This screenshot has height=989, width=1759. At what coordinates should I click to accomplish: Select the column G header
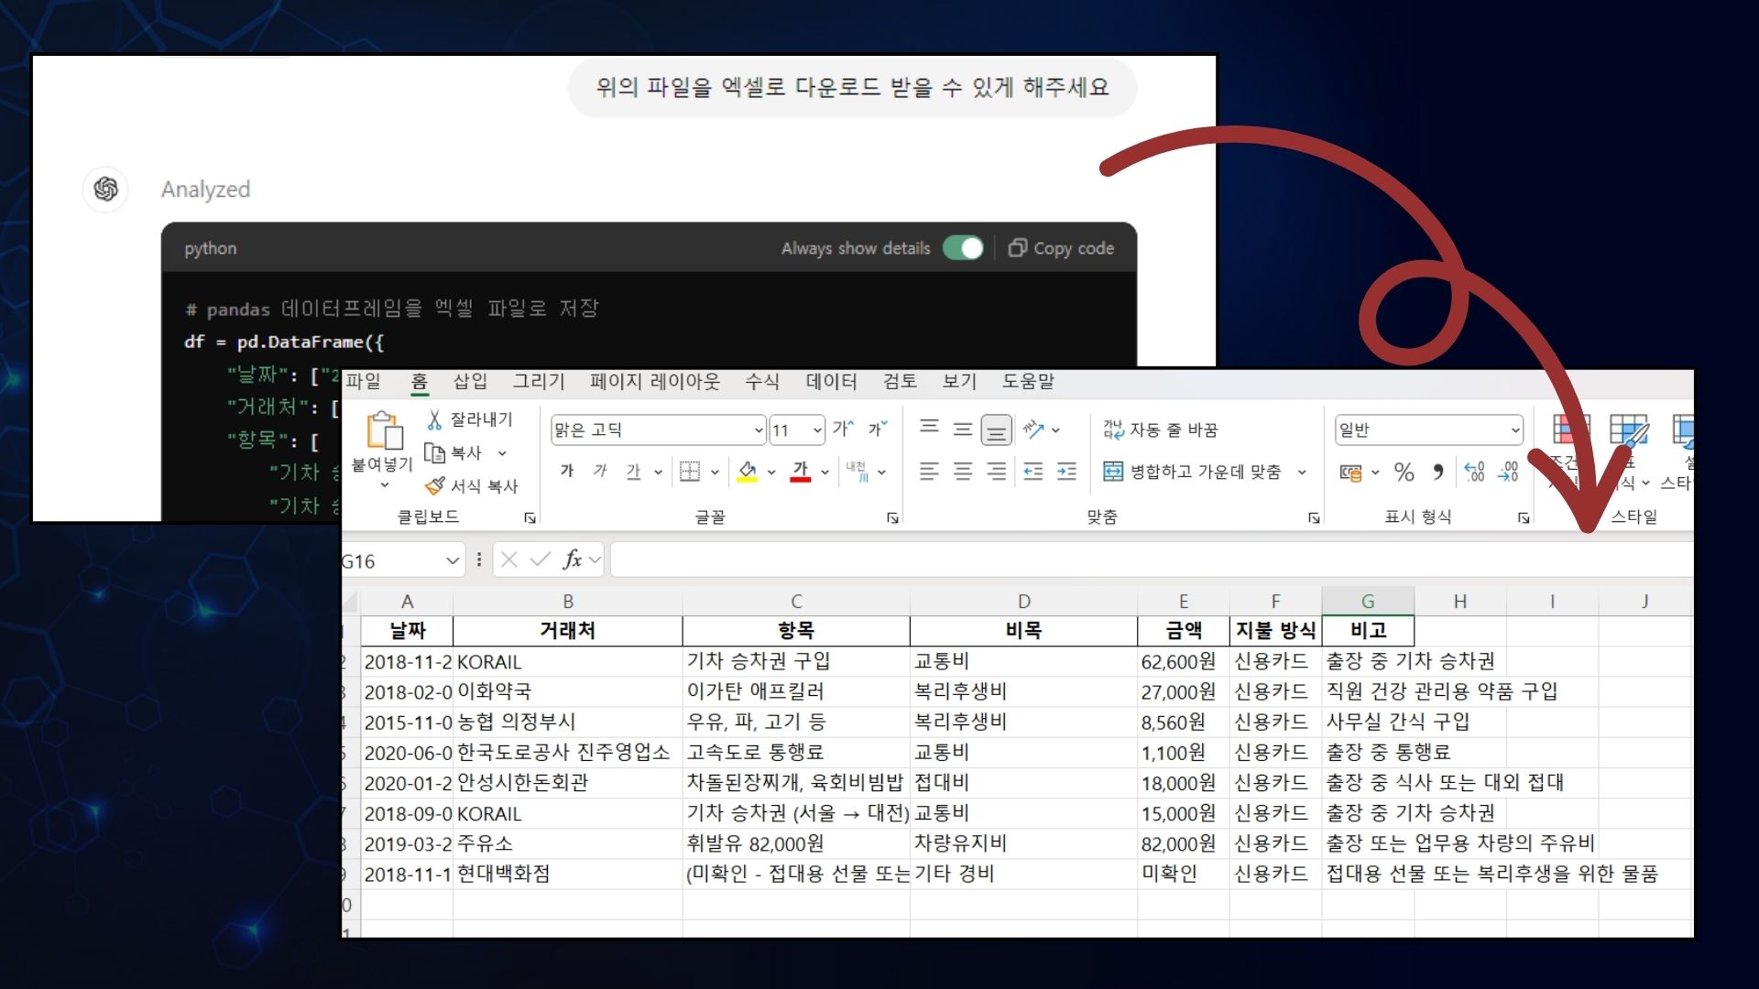click(x=1367, y=602)
